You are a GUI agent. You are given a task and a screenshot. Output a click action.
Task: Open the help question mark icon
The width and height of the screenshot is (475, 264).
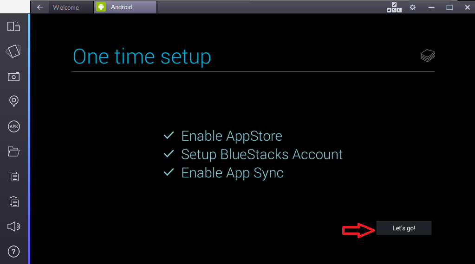tap(13, 251)
